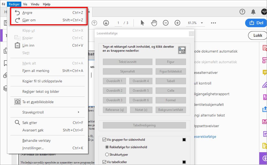This screenshot has width=267, height=165.
Task: Go to next page with down arrow
Action: tap(106, 23)
